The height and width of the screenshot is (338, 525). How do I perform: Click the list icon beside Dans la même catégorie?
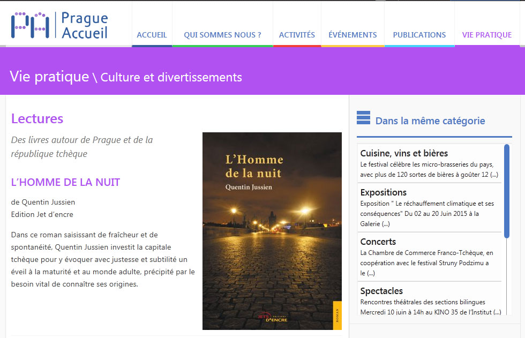[364, 118]
